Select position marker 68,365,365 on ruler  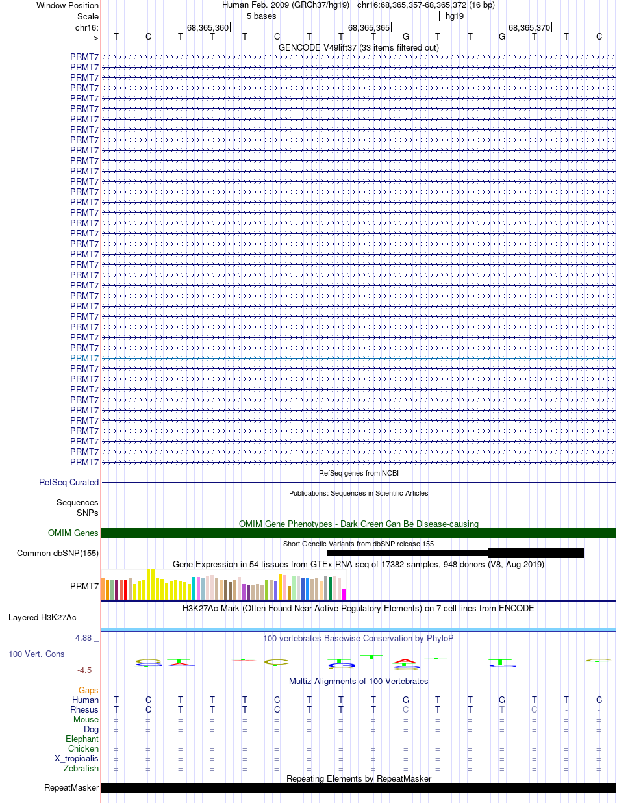[x=369, y=28]
